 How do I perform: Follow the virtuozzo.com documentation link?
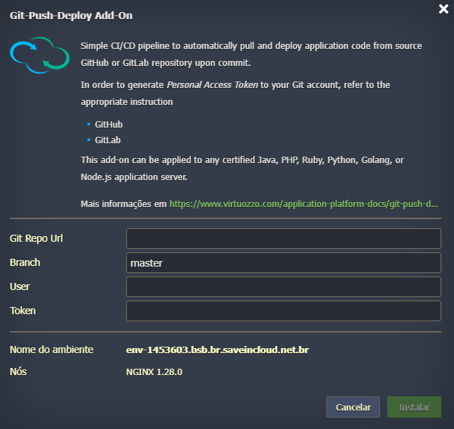click(304, 204)
